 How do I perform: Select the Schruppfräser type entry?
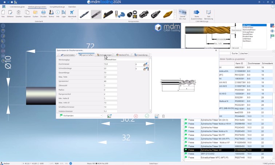tap(248, 32)
